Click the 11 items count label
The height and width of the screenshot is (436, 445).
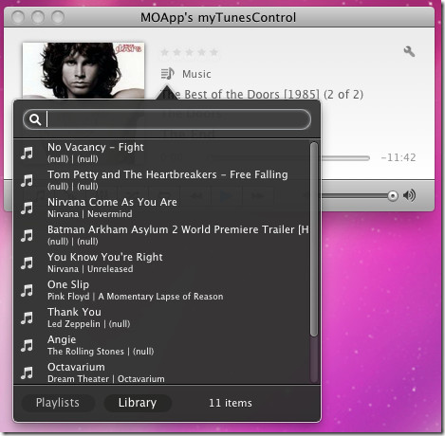click(231, 403)
